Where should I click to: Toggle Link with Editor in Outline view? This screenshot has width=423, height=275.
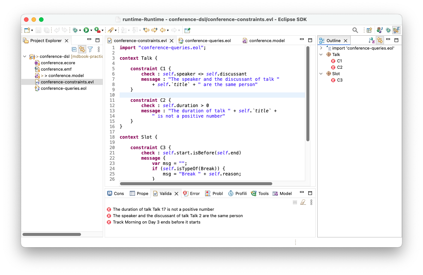pos(379,40)
